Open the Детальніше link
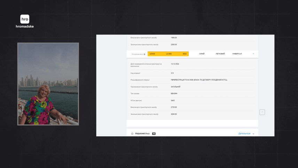This screenshot has width=298, height=168. pos(244,133)
